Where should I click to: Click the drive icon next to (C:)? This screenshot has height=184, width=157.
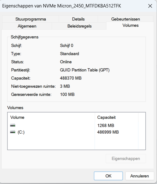[x=13, y=132]
